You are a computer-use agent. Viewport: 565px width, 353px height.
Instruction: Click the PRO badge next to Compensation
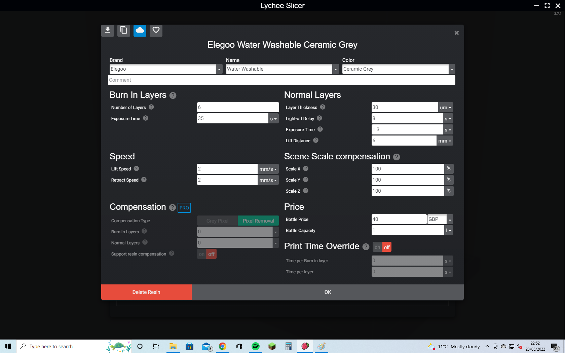tap(184, 208)
